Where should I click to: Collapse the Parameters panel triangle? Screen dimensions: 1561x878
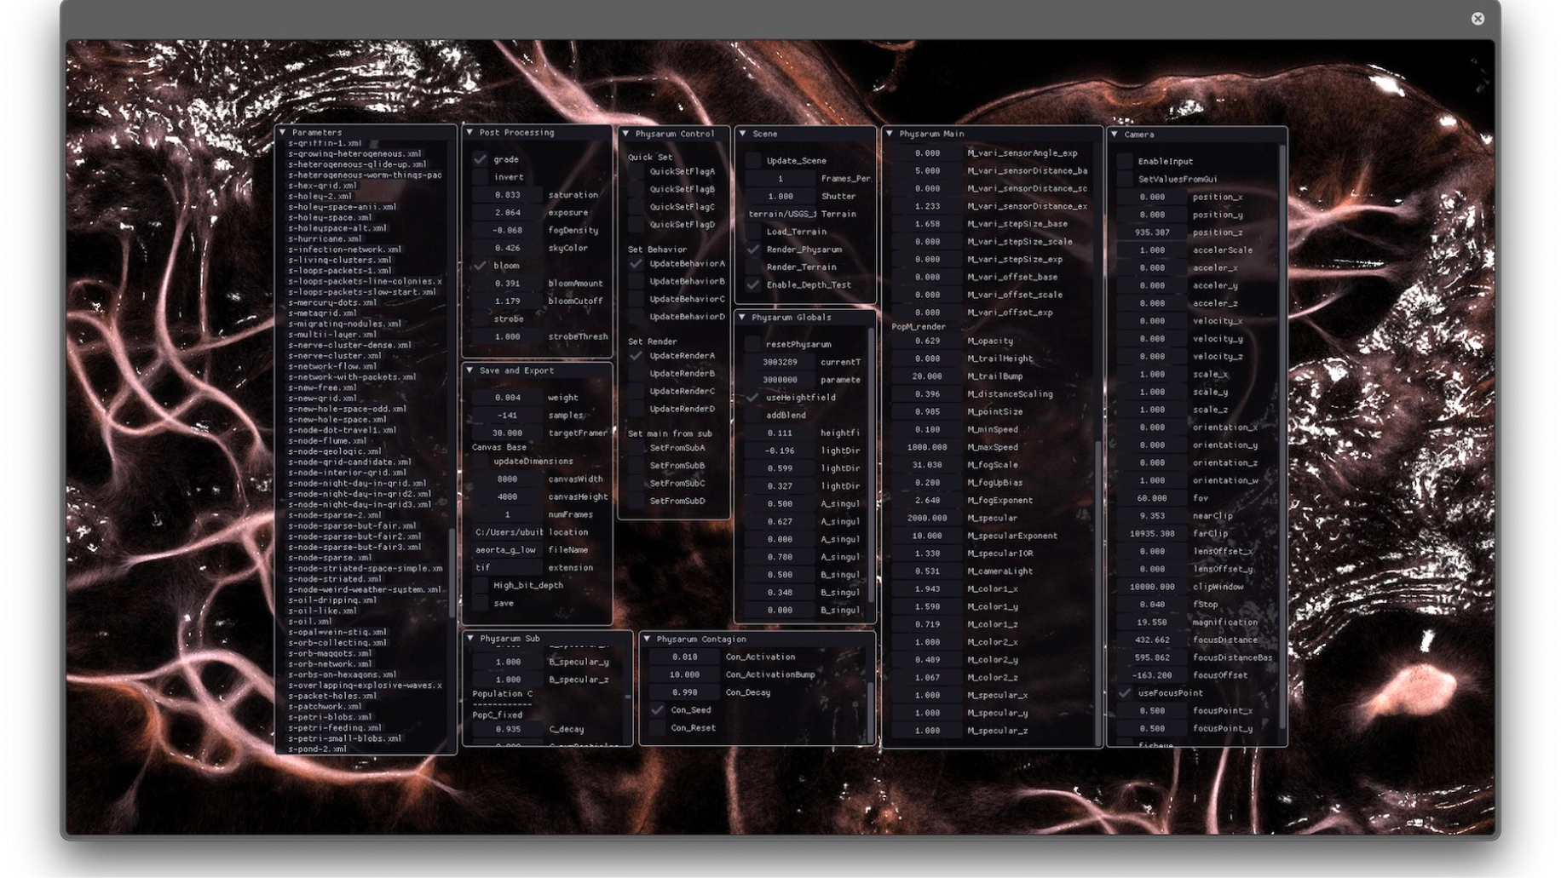point(282,133)
